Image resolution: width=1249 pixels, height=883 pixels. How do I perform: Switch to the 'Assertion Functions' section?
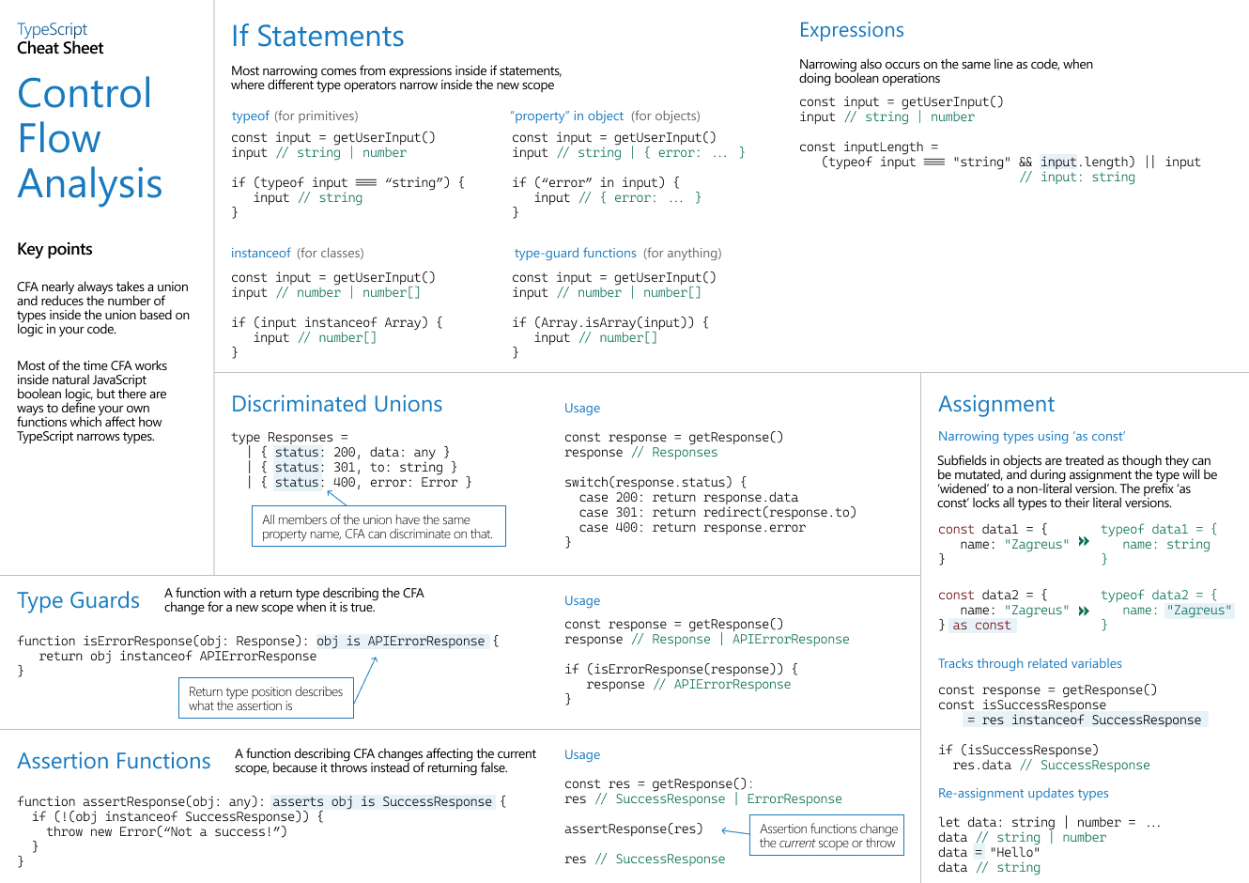tap(114, 761)
